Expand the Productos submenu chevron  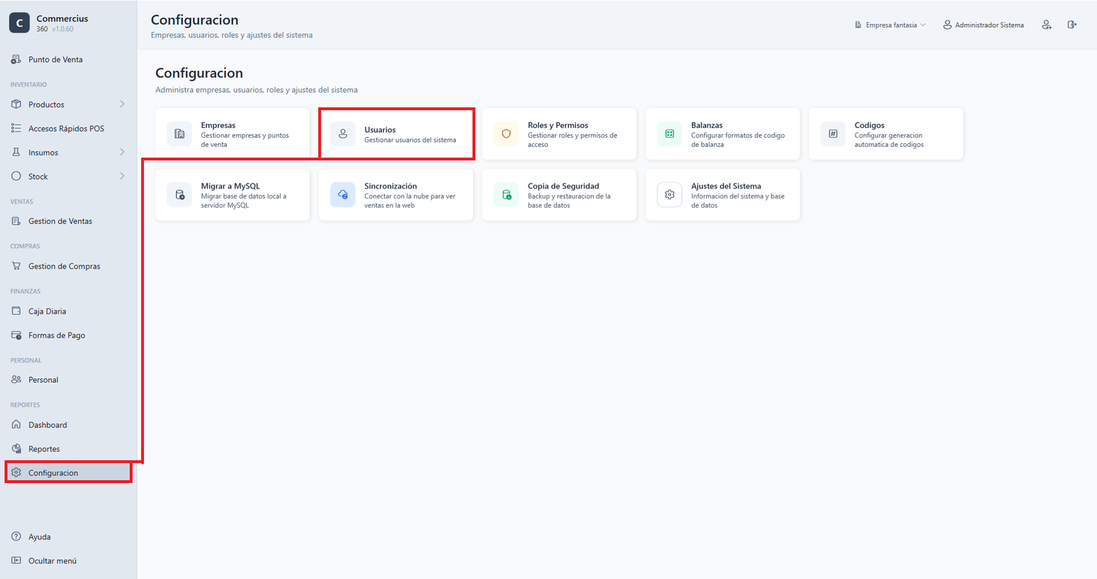coord(122,104)
